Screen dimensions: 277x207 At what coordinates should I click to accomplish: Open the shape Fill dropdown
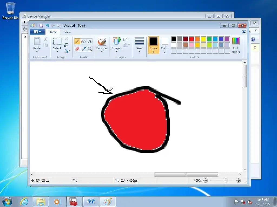click(x=126, y=45)
